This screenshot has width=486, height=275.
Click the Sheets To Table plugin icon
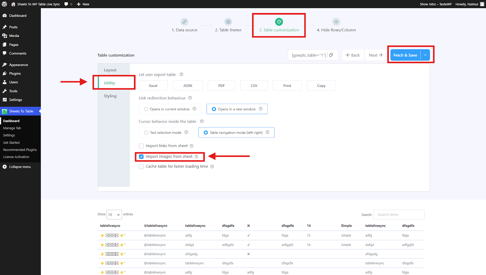(5, 111)
